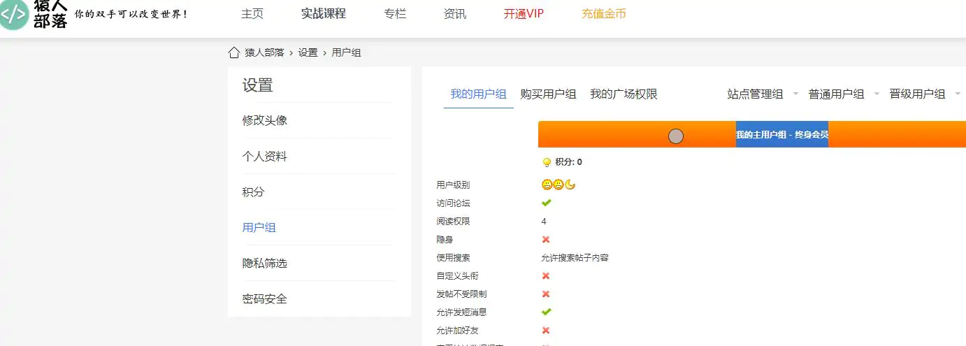Viewport: 966px width, 346px height.
Task: Switch to 购买用户组 tab
Action: (548, 94)
